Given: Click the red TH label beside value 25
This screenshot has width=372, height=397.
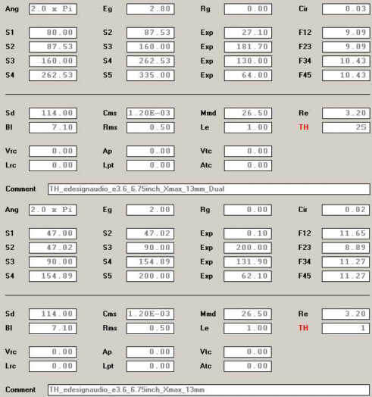Looking at the screenshot, I should pos(304,127).
